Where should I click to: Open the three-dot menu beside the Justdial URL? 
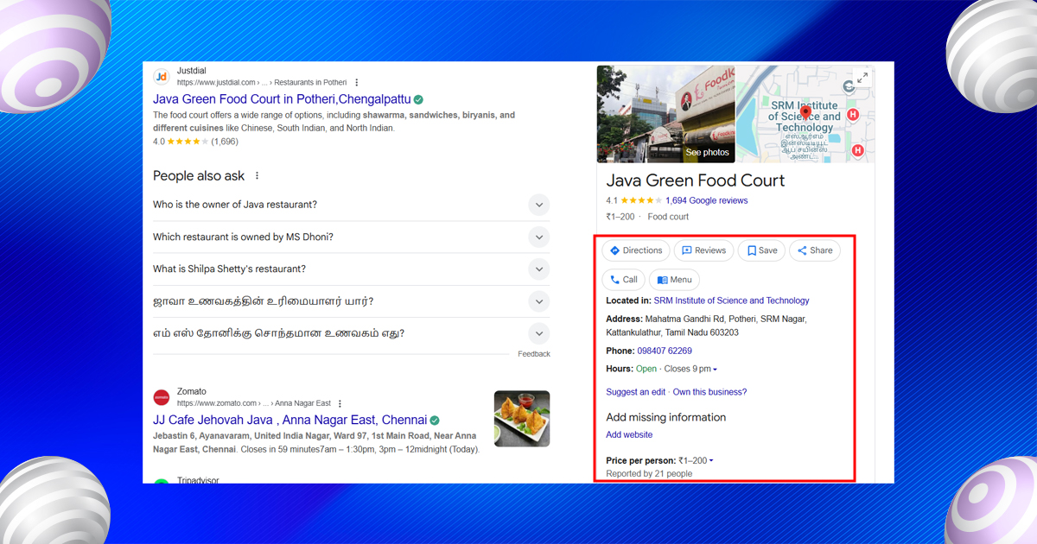point(357,83)
